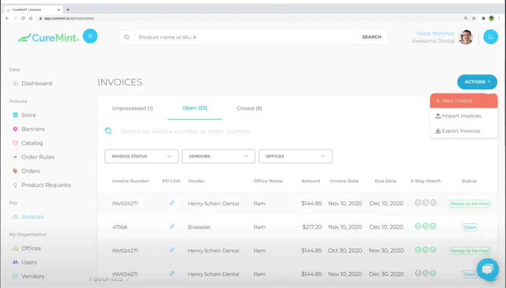The height and width of the screenshot is (288, 506).
Task: Switch to Closed (9) tab
Action: point(249,108)
